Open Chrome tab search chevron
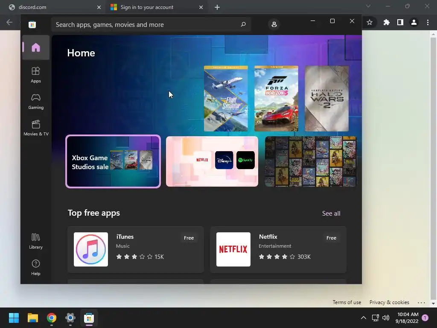The image size is (437, 328). point(368,6)
